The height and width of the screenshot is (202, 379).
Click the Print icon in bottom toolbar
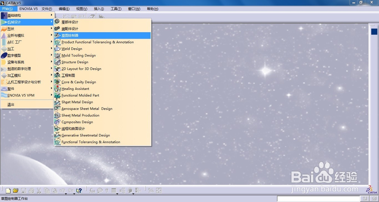31,191
